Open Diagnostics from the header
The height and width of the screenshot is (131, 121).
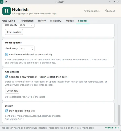[x=92, y=11]
